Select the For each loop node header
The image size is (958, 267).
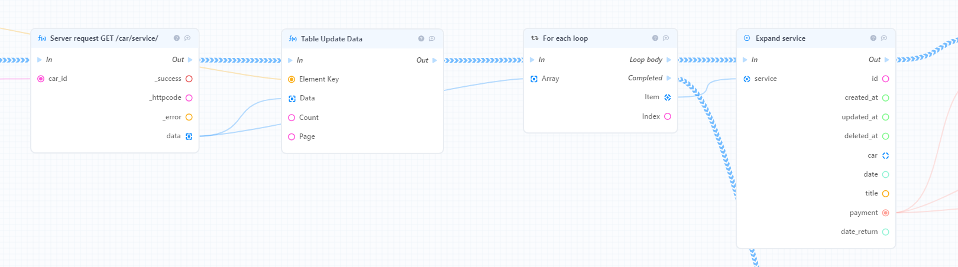(x=600, y=38)
